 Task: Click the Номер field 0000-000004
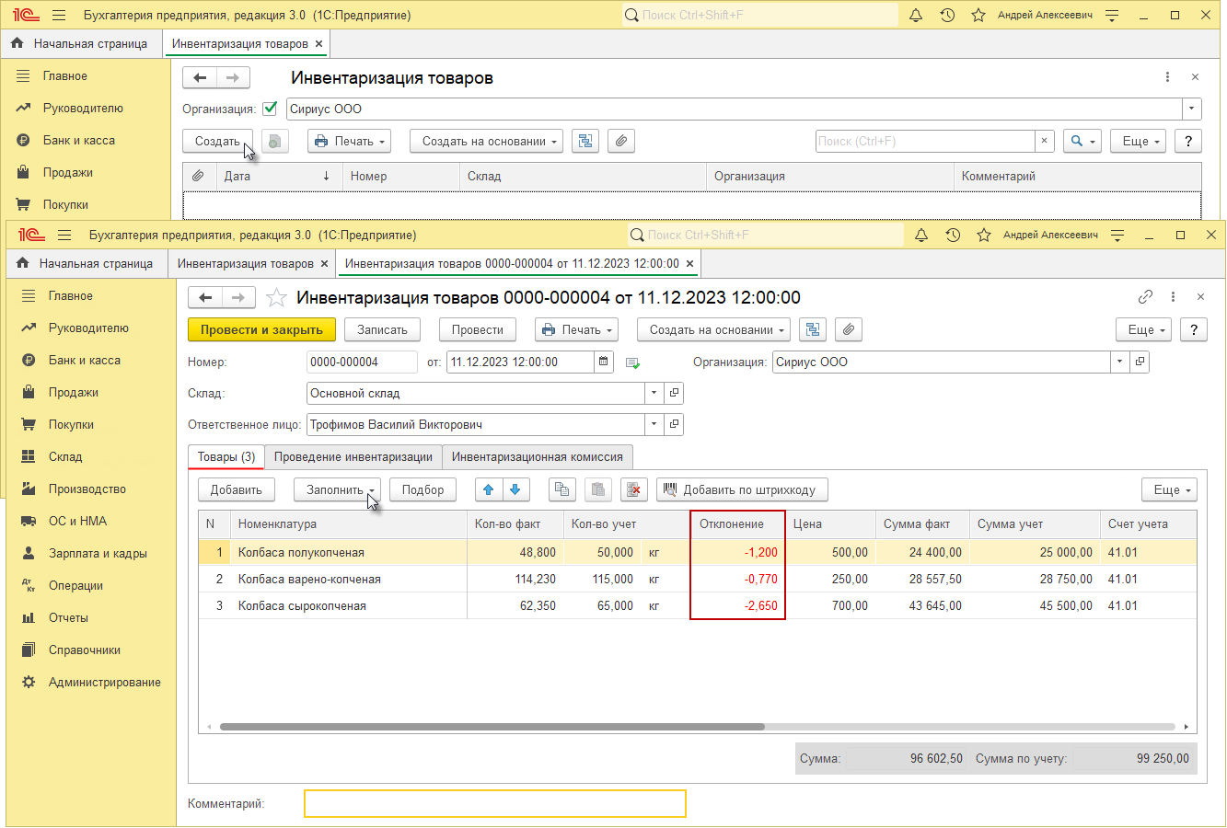coord(361,362)
